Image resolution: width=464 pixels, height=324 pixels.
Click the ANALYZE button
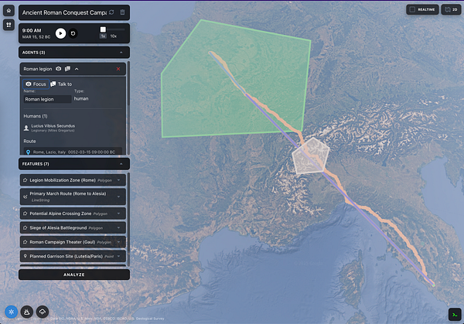pyautogui.click(x=74, y=275)
